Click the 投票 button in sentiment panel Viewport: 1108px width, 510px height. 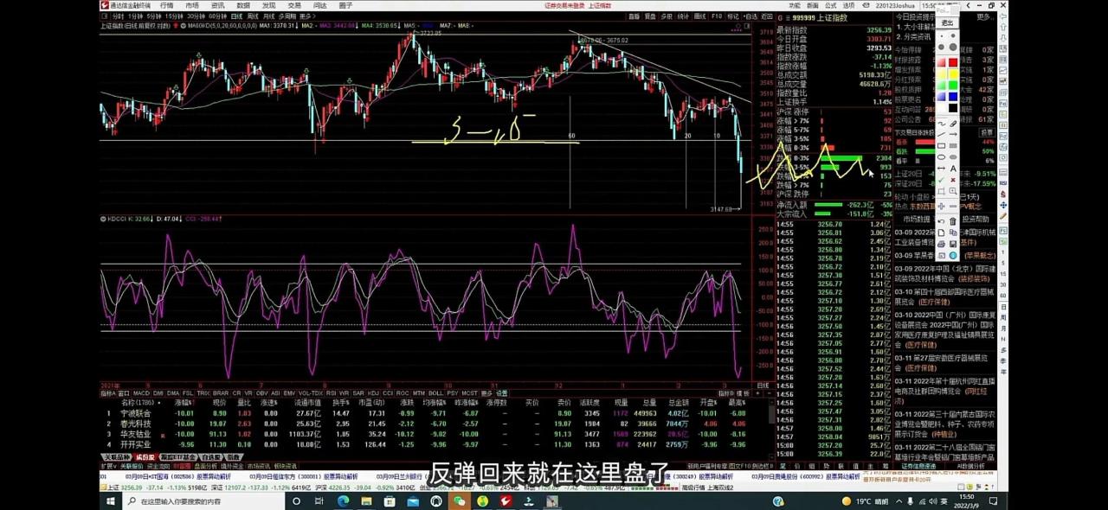[x=987, y=132]
